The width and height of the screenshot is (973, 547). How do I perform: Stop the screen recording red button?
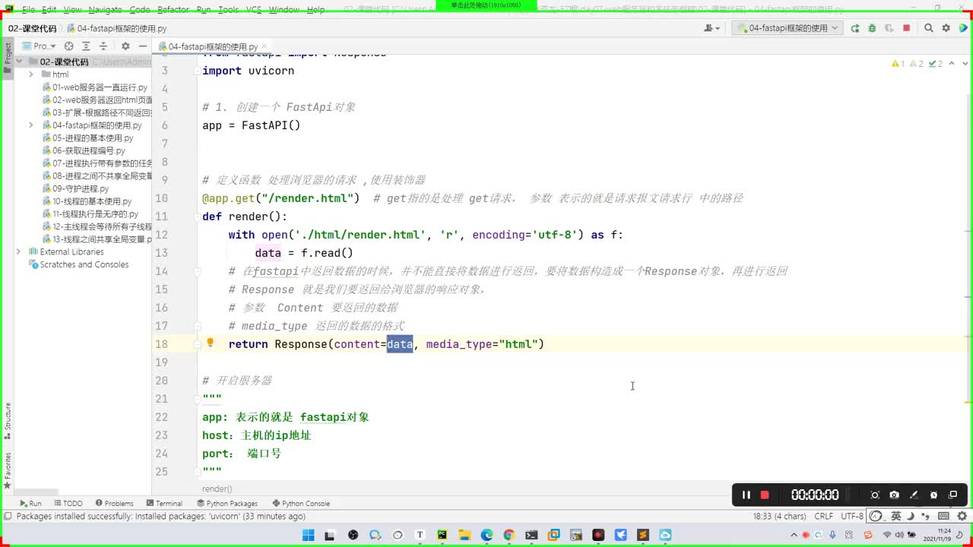[x=765, y=495]
